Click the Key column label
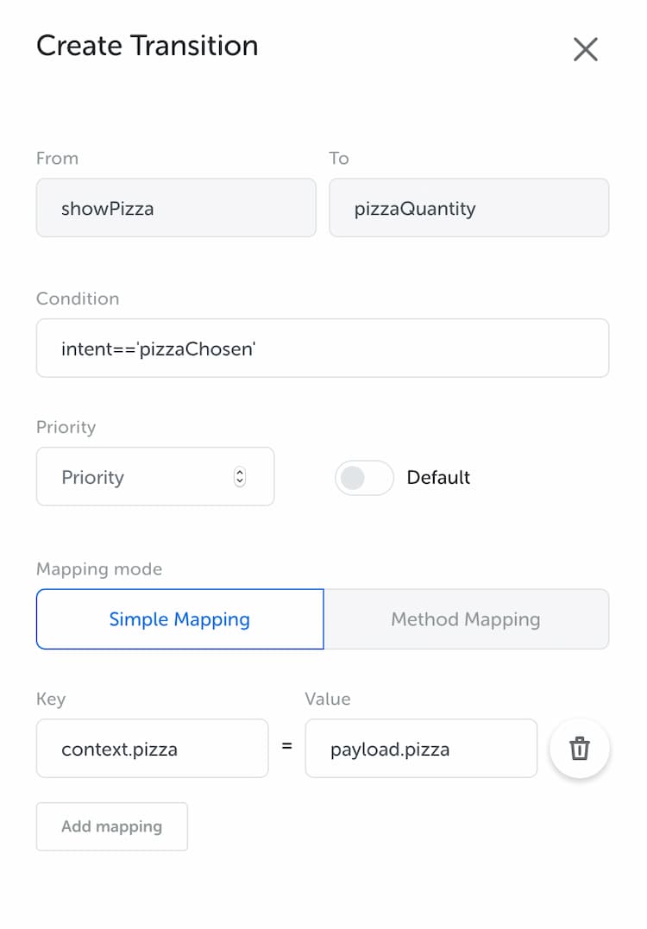The image size is (647, 929). pos(51,699)
